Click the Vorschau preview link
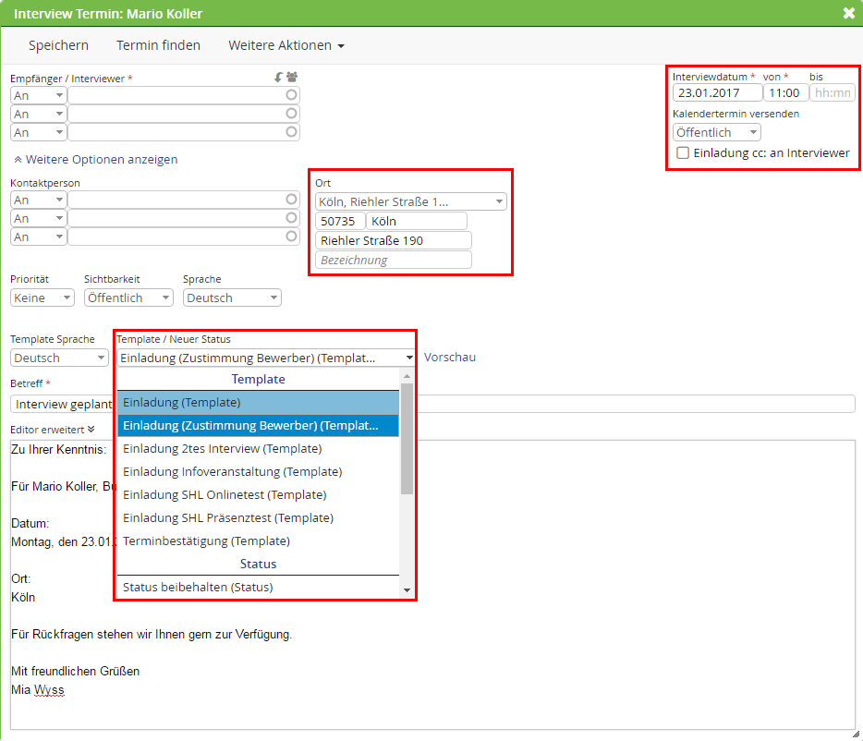 450,357
